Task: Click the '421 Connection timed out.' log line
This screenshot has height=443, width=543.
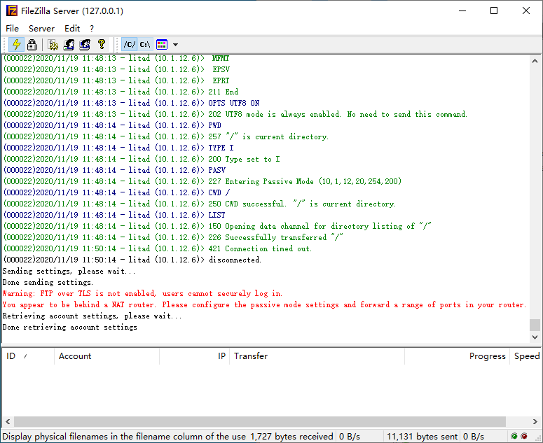Action: tap(158, 248)
